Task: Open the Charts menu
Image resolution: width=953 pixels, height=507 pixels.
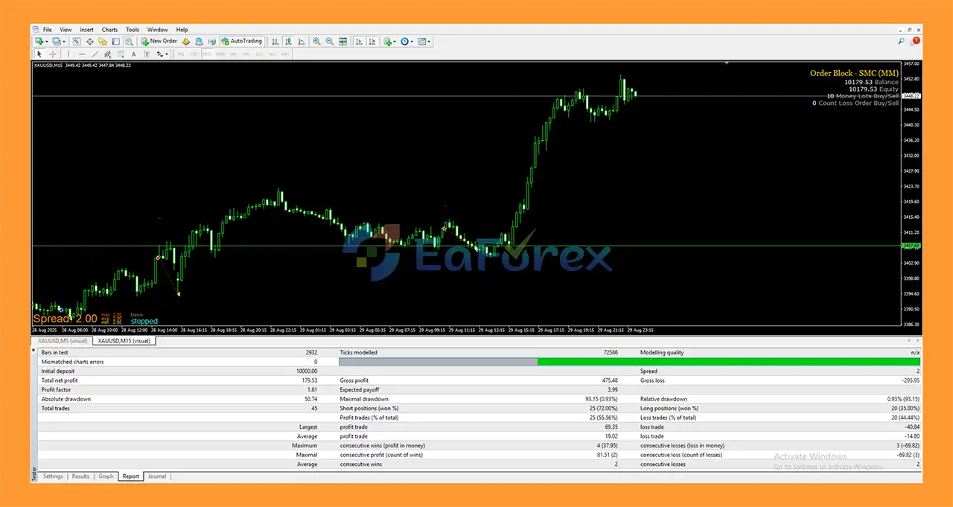Action: pyautogui.click(x=109, y=30)
